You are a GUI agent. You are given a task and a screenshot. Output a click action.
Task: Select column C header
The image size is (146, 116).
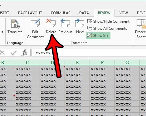tap(27, 62)
